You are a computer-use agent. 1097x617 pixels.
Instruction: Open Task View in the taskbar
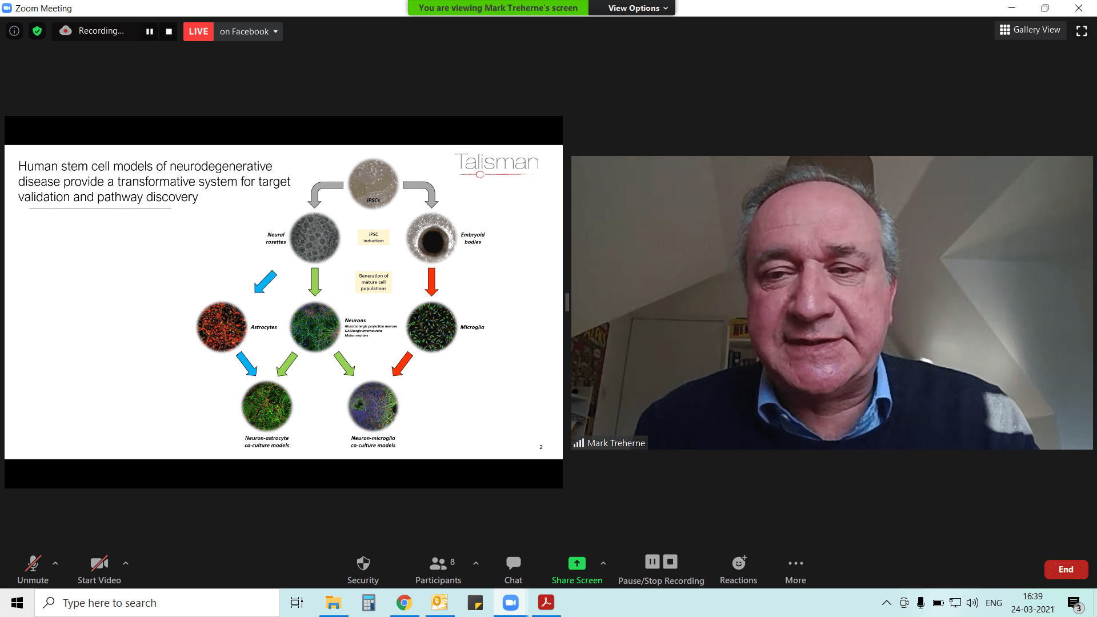click(x=297, y=603)
